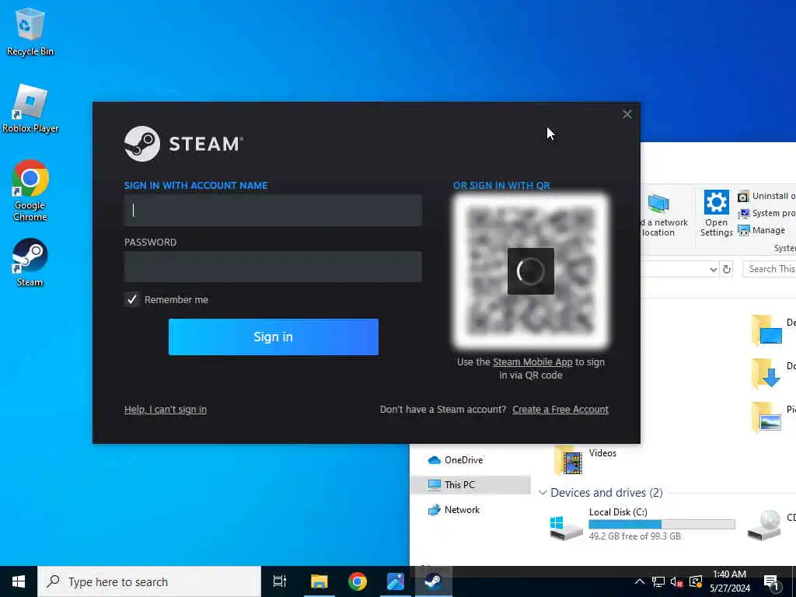Click System properties in Explorer ribbon
This screenshot has height=597, width=796.
pos(767,213)
